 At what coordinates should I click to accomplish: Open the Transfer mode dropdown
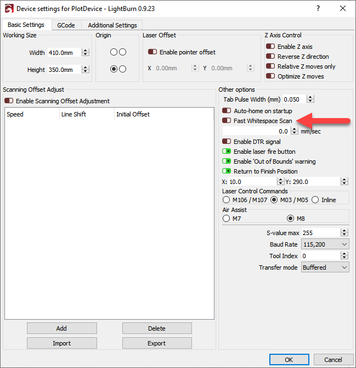pos(325,267)
